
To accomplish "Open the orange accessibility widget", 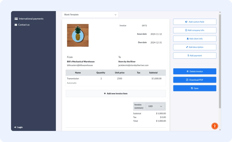I will coord(215,126).
